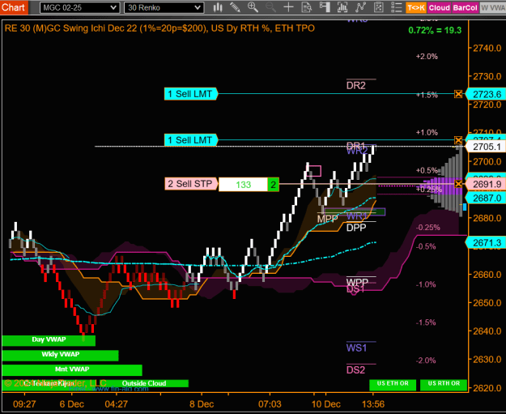Toggle the BarCol button
The image size is (506, 414).
tap(465, 7)
